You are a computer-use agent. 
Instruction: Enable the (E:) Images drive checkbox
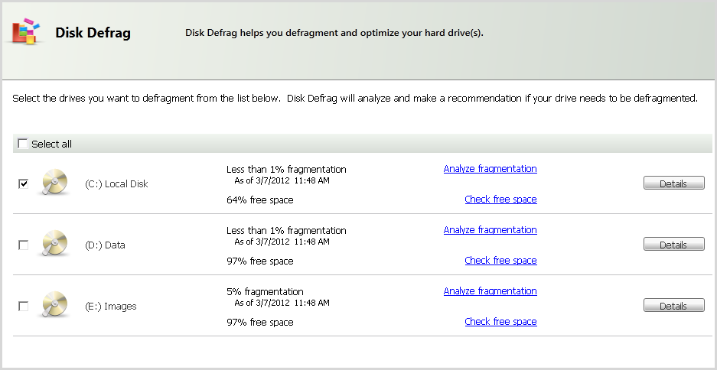tap(23, 307)
